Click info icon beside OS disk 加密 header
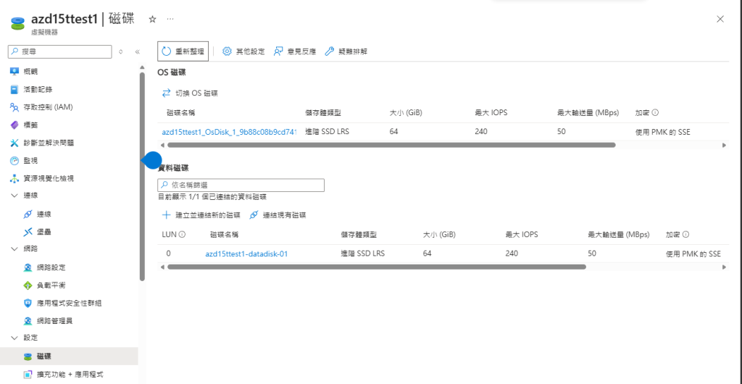Image resolution: width=742 pixels, height=384 pixels. pyautogui.click(x=655, y=112)
